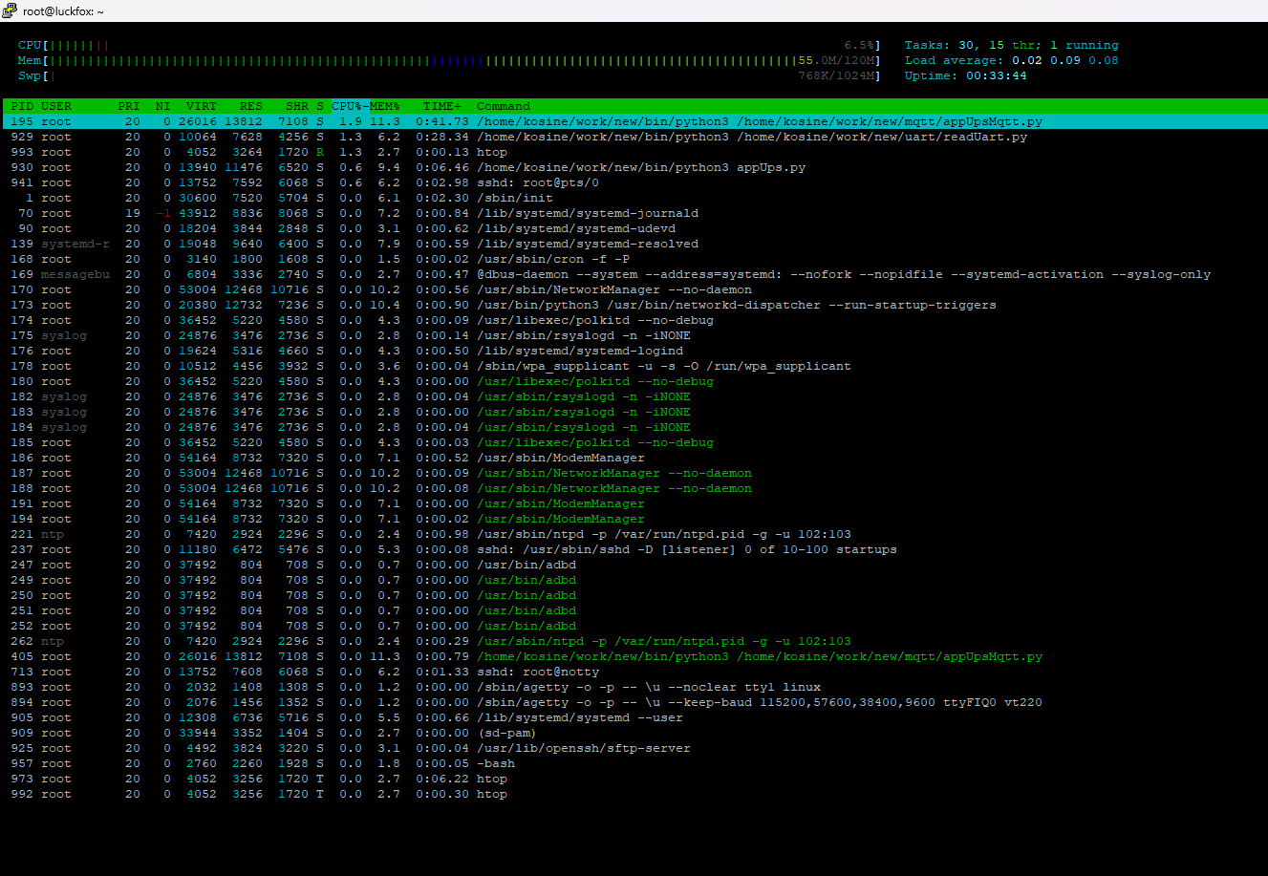1268x876 pixels.
Task: Select the agetty ttyFIQ0 vt220 process
Action: (634, 702)
